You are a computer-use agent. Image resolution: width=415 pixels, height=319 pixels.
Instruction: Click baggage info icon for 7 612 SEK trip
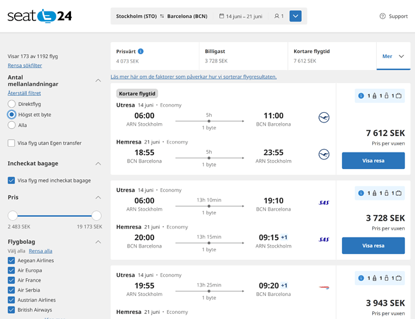coord(361,96)
